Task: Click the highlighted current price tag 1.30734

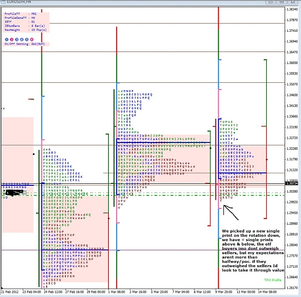Action: 292,183
